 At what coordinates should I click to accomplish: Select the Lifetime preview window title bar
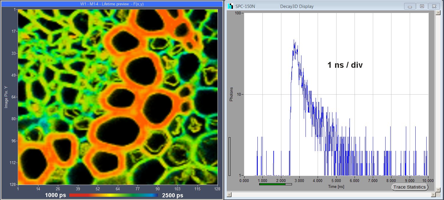click(x=112, y=4)
